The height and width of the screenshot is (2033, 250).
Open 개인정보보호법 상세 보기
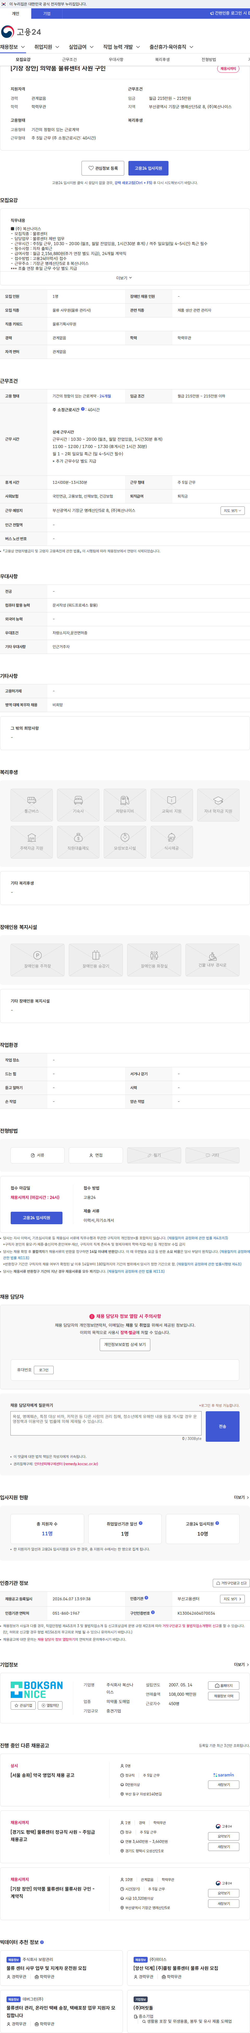click(x=124, y=1344)
